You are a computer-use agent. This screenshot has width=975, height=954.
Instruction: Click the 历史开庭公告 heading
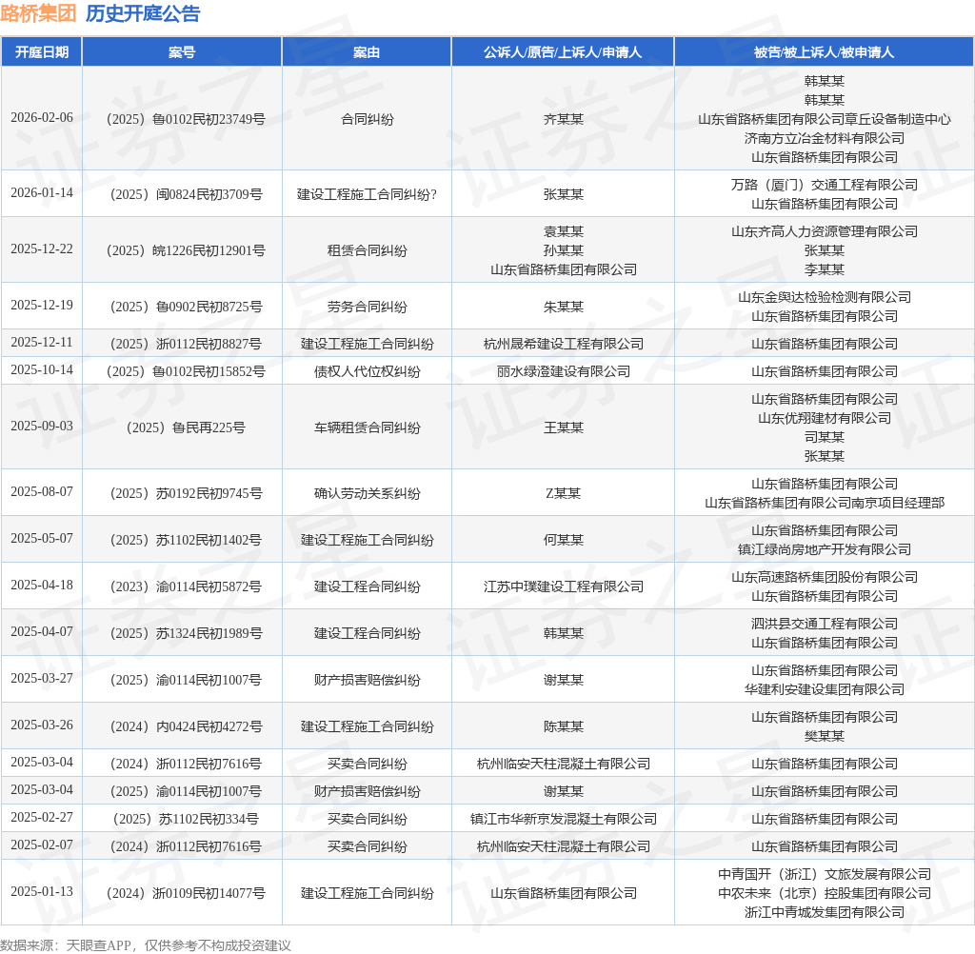point(143,13)
